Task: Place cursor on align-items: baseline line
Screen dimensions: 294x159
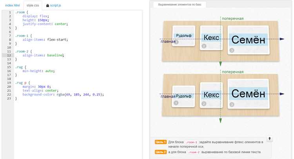Action: 43,55
